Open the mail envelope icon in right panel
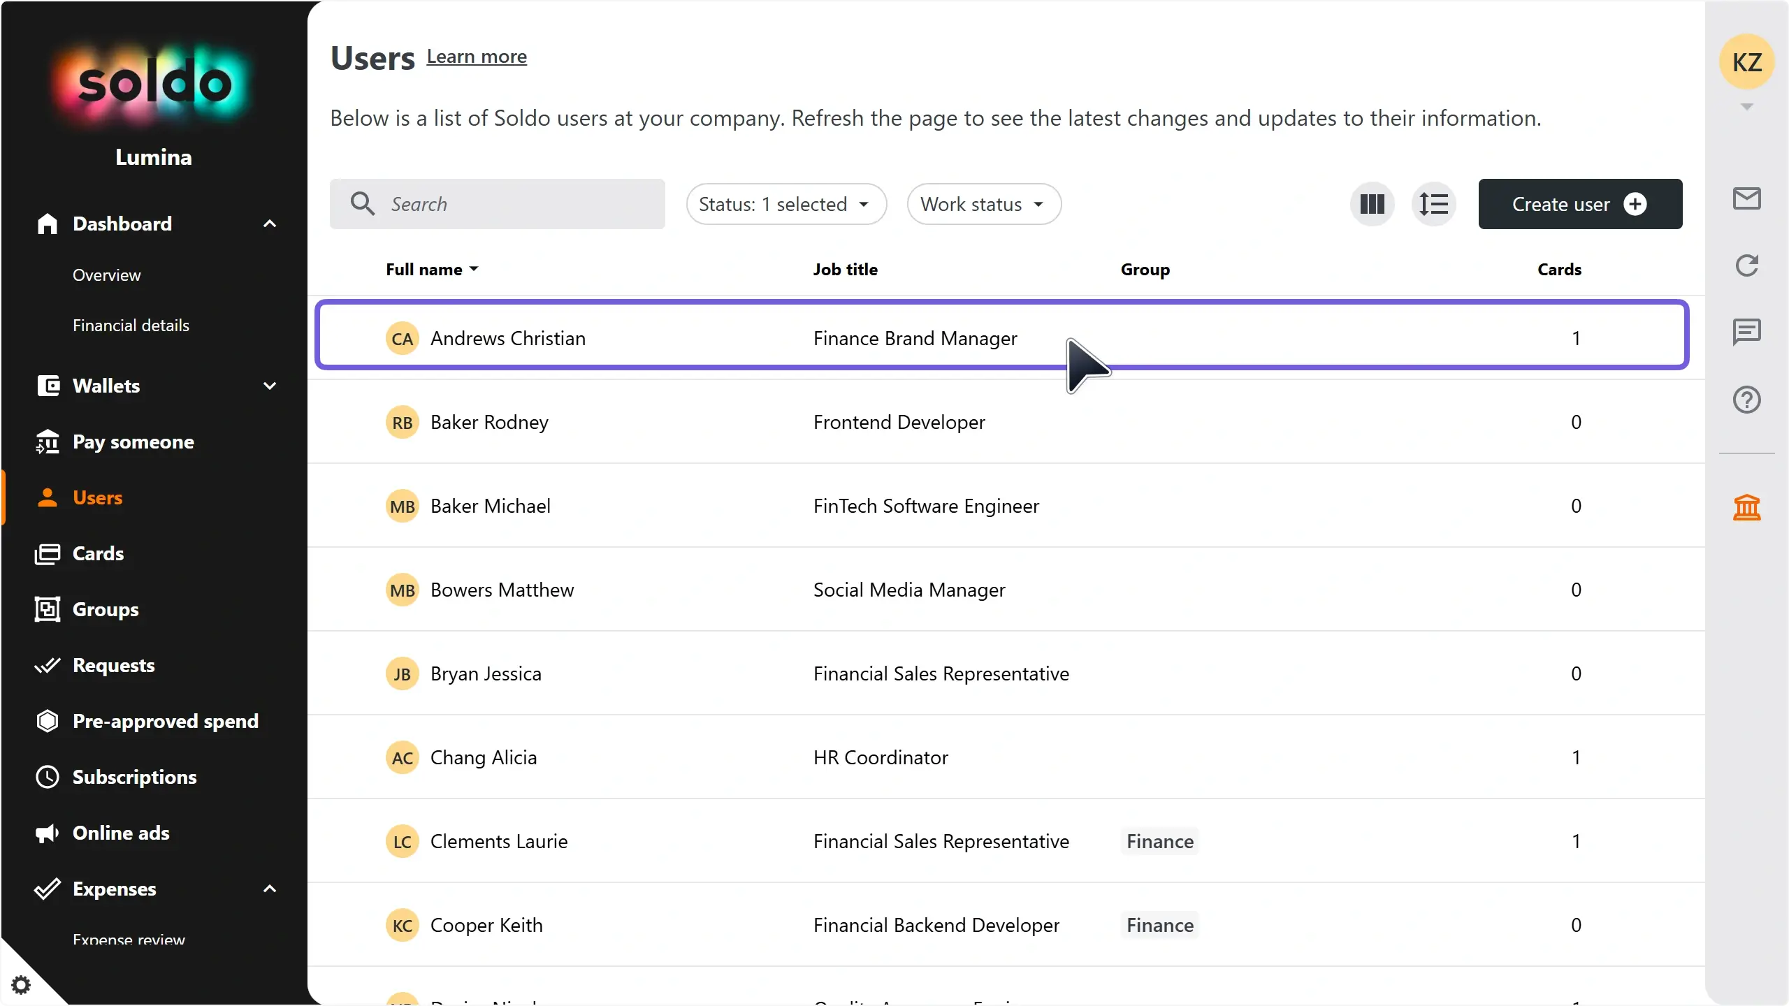The height and width of the screenshot is (1006, 1789). pos(1746,199)
